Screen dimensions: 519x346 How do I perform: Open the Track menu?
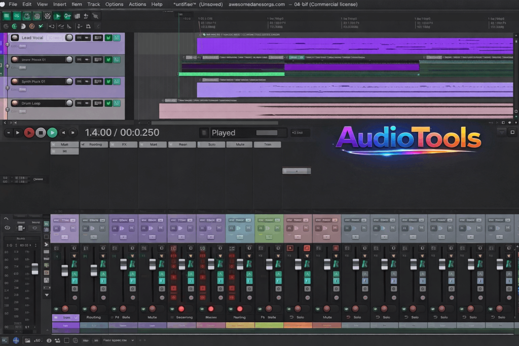[x=94, y=4]
